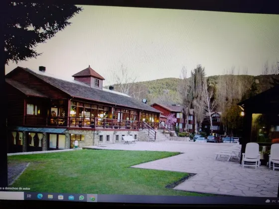Open the Mail app from the taskbar
Screen dimensions: 279x209
click(71, 198)
